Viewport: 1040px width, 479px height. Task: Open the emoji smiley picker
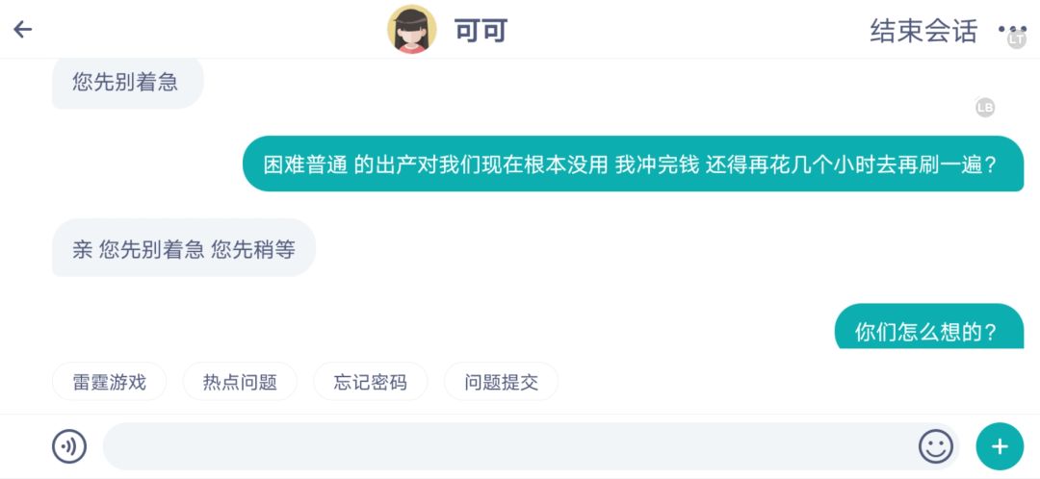(x=935, y=446)
